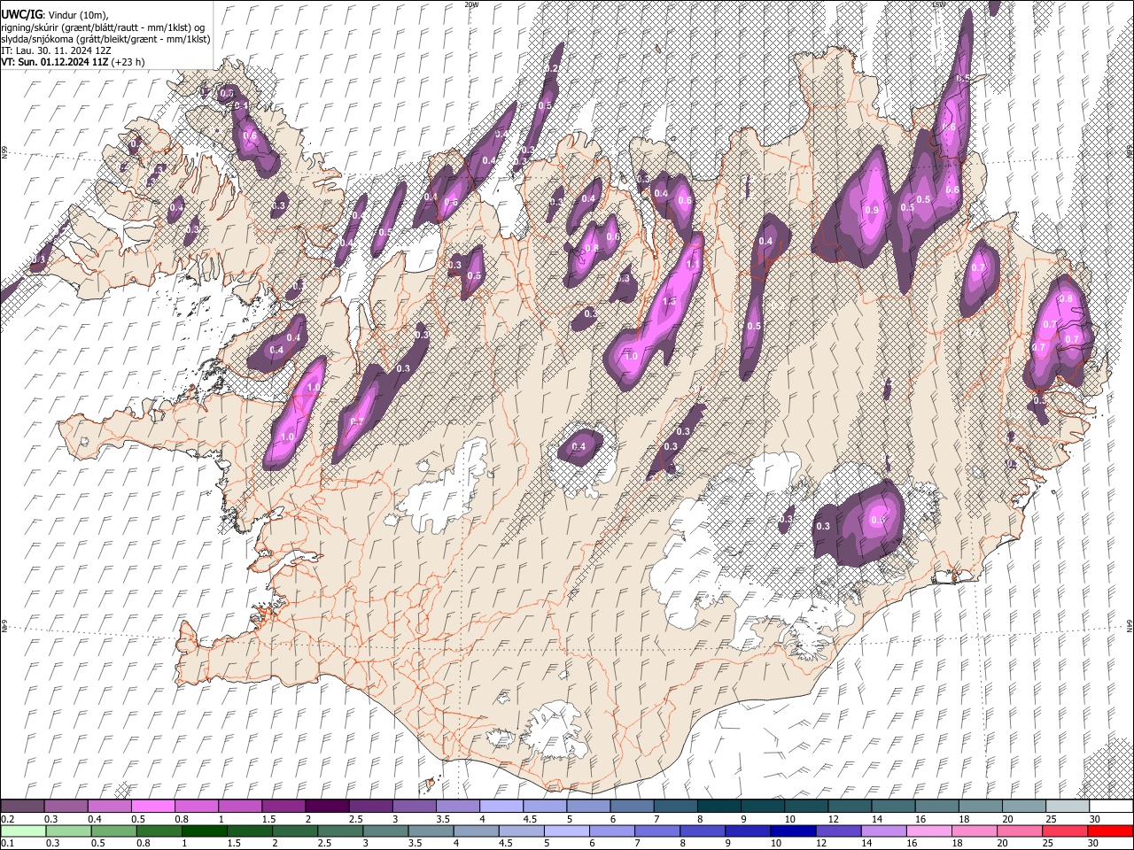Click the '0.9' precipitation value on the map
This screenshot has height=850, width=1134.
coord(872,210)
